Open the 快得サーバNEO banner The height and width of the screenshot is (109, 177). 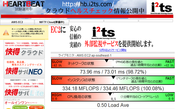point(24,69)
